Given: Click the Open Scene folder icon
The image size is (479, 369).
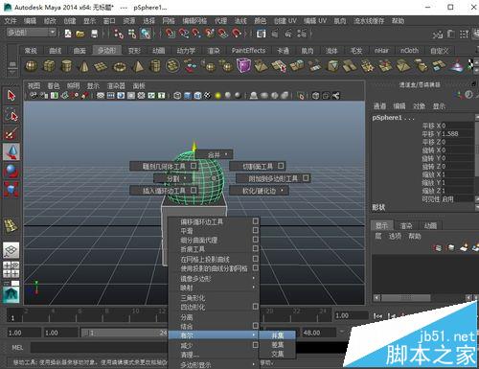Looking at the screenshot, I should 80,34.
